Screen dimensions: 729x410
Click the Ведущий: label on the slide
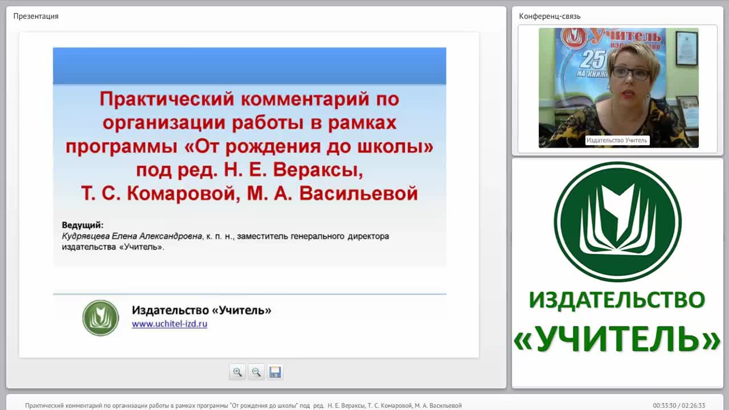83,224
